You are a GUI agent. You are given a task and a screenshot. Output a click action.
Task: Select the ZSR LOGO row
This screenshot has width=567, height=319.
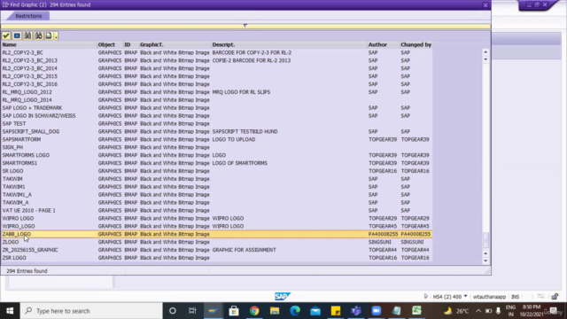click(216, 258)
